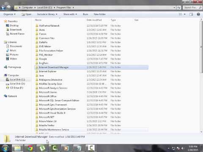Viewport: 203px width, 152px height.
Task: Expand the arrow after Program Files in the address bar
Action: coord(73,8)
